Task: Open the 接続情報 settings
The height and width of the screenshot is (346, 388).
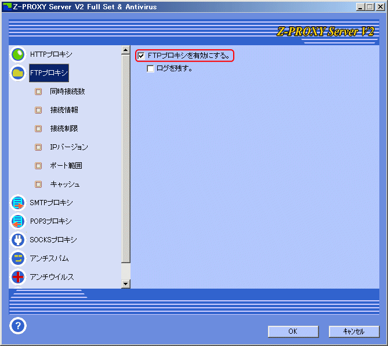Action: click(64, 110)
